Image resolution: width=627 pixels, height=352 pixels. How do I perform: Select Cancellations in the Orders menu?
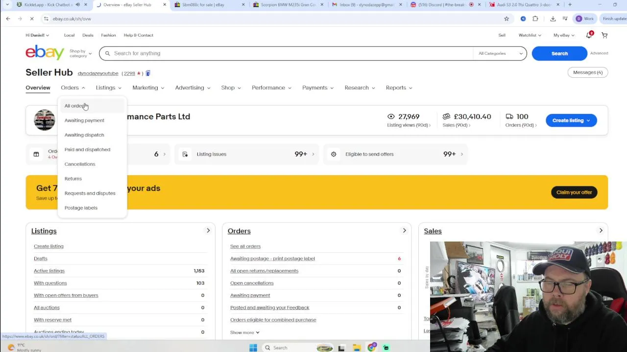click(x=80, y=164)
